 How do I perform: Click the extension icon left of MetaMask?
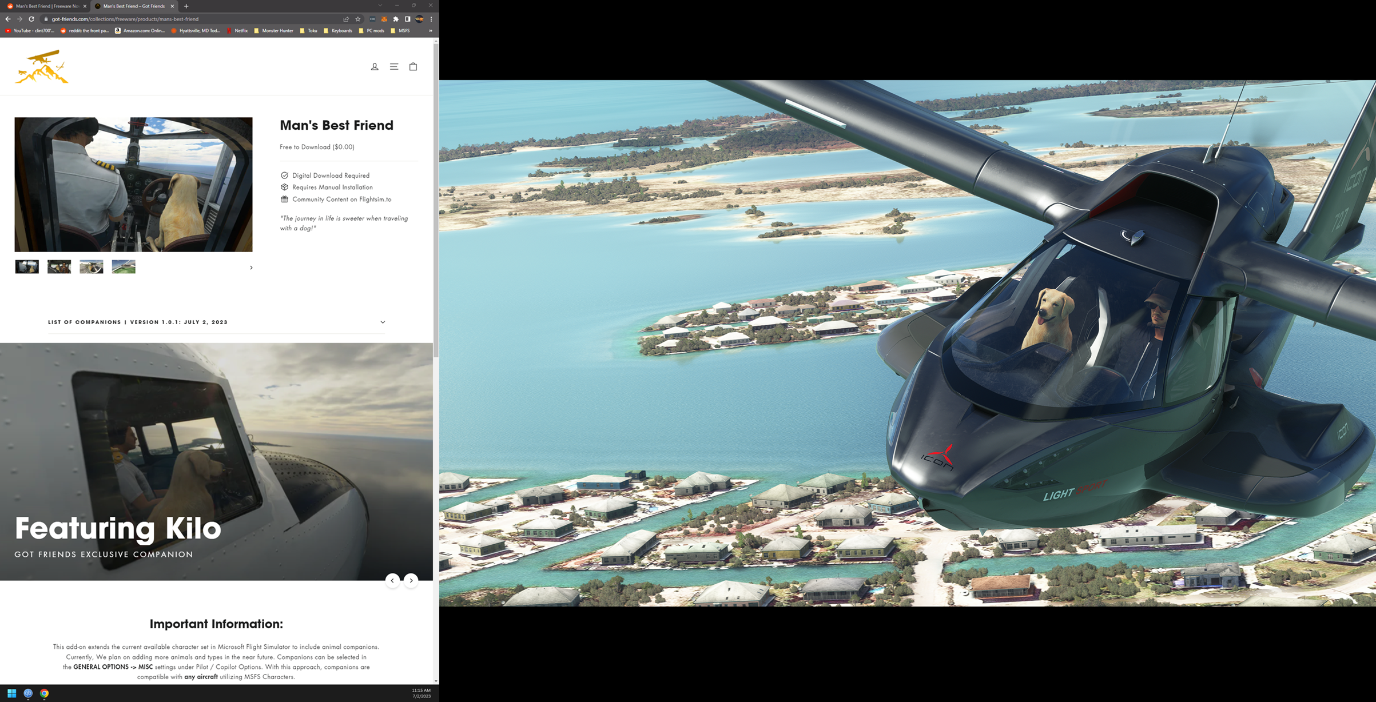pyautogui.click(x=372, y=19)
